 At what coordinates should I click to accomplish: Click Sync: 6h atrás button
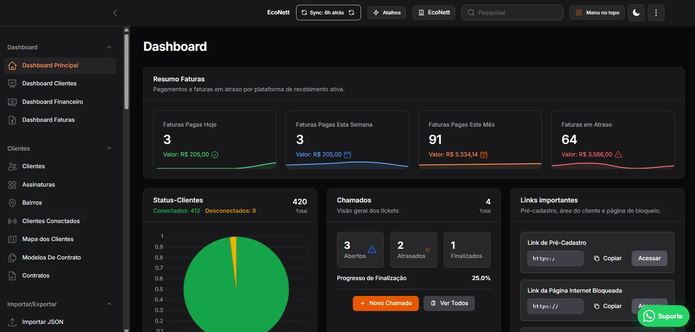pyautogui.click(x=328, y=12)
